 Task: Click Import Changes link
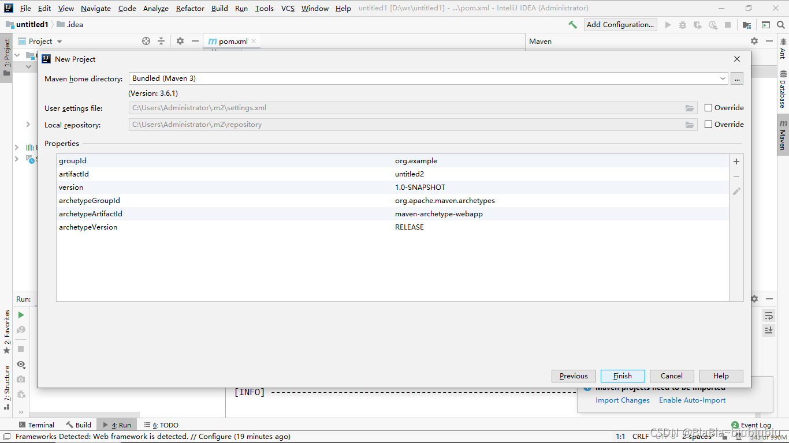[x=623, y=400]
